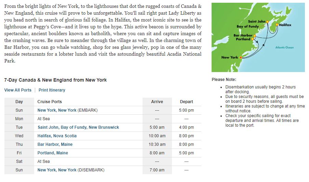Screen dimensions: 309x182
Task: Click the Print Itinerary link
Action: tap(52, 90)
